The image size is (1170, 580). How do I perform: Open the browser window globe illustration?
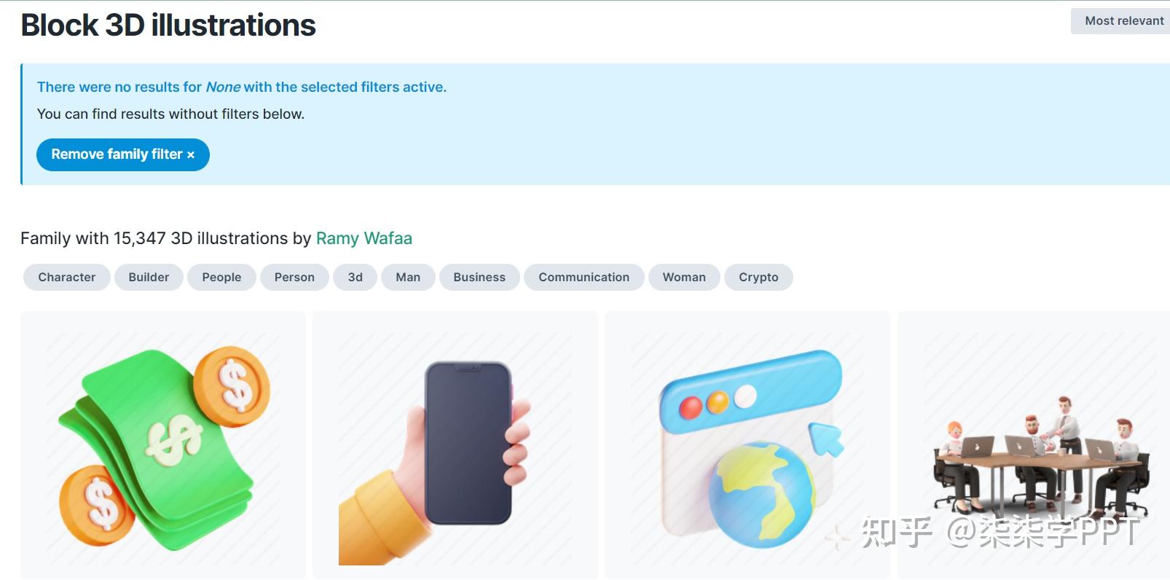pos(747,445)
